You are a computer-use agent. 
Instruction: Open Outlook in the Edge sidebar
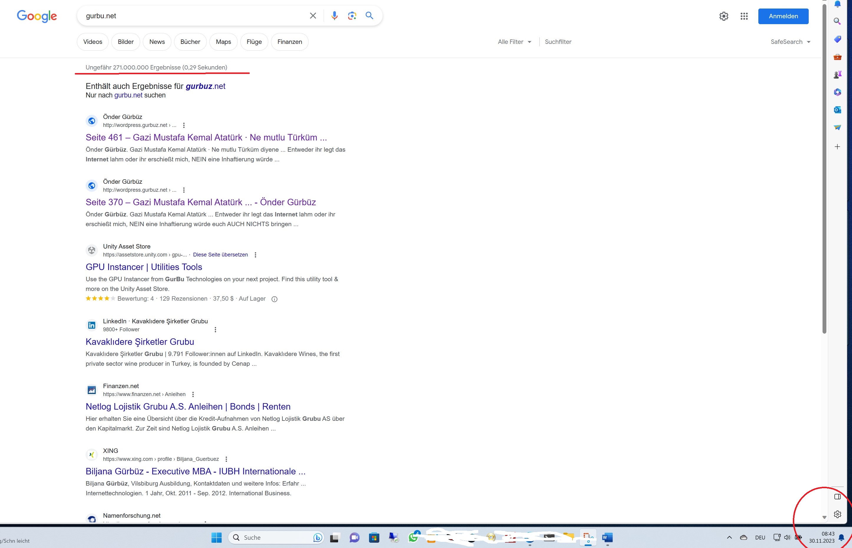pos(837,110)
